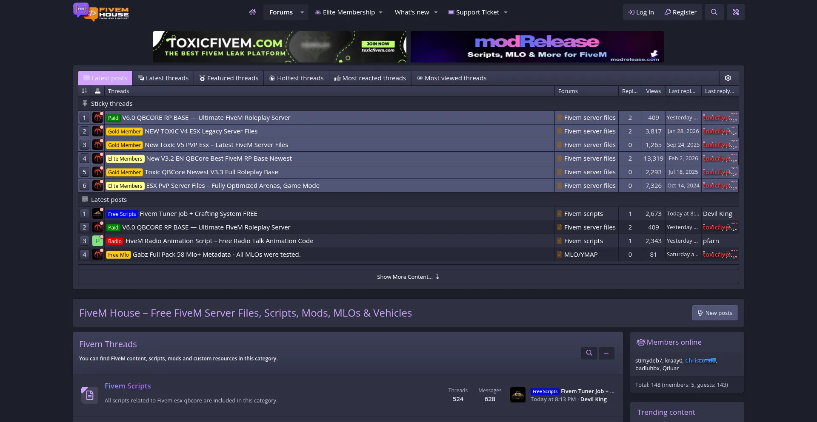
Task: Open the Fivem Threads category link
Action: 108,344
